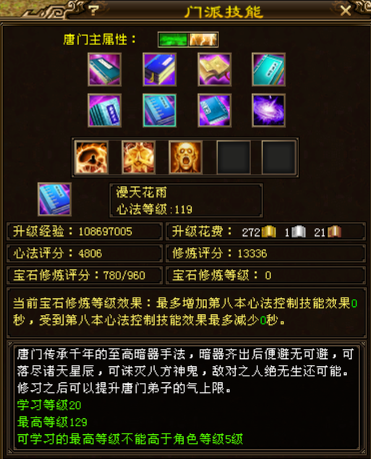Click the green attribute swatch beside 唐门主属性

173,40
